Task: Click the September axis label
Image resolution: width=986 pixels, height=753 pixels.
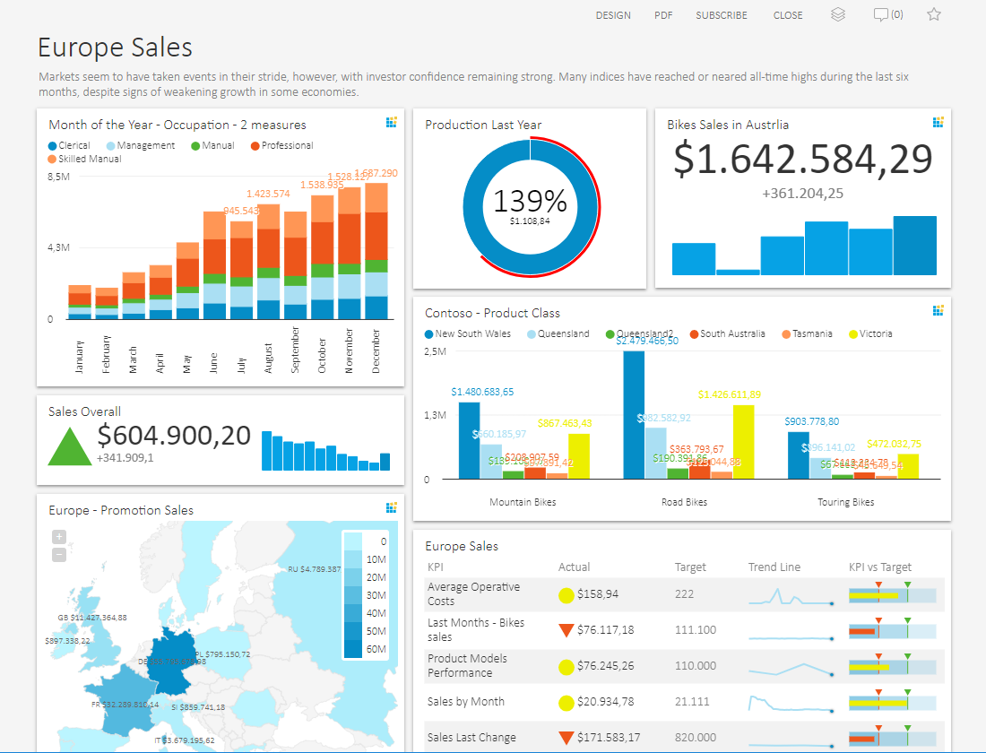Action: (295, 350)
